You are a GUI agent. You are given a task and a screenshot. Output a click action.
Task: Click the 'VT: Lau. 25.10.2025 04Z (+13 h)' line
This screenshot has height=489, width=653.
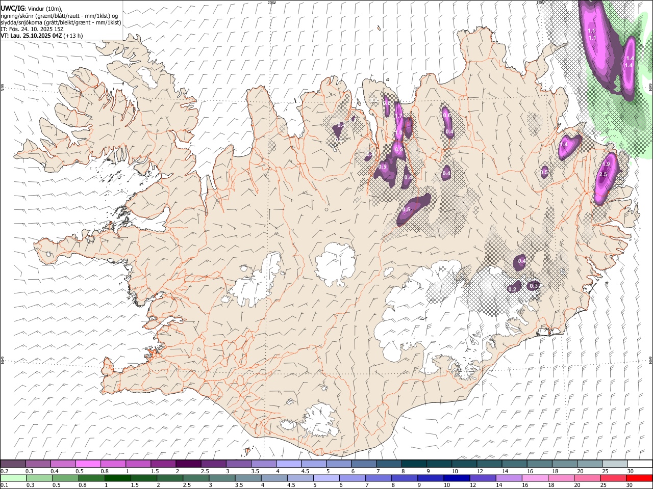click(42, 36)
